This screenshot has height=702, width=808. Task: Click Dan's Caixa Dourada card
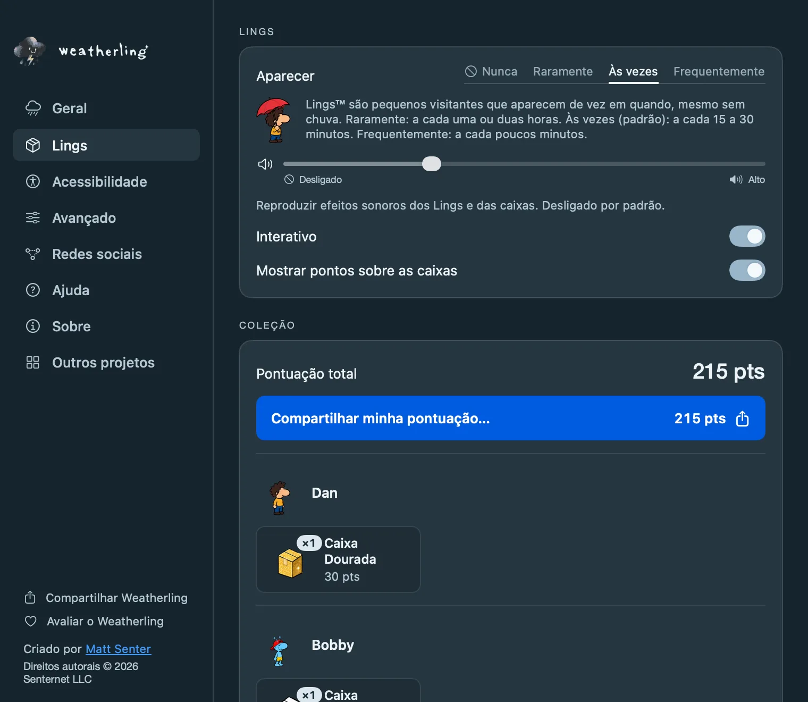[x=338, y=559]
